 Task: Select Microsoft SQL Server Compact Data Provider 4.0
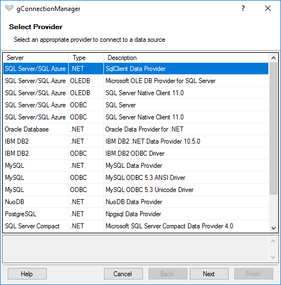[x=136, y=226]
